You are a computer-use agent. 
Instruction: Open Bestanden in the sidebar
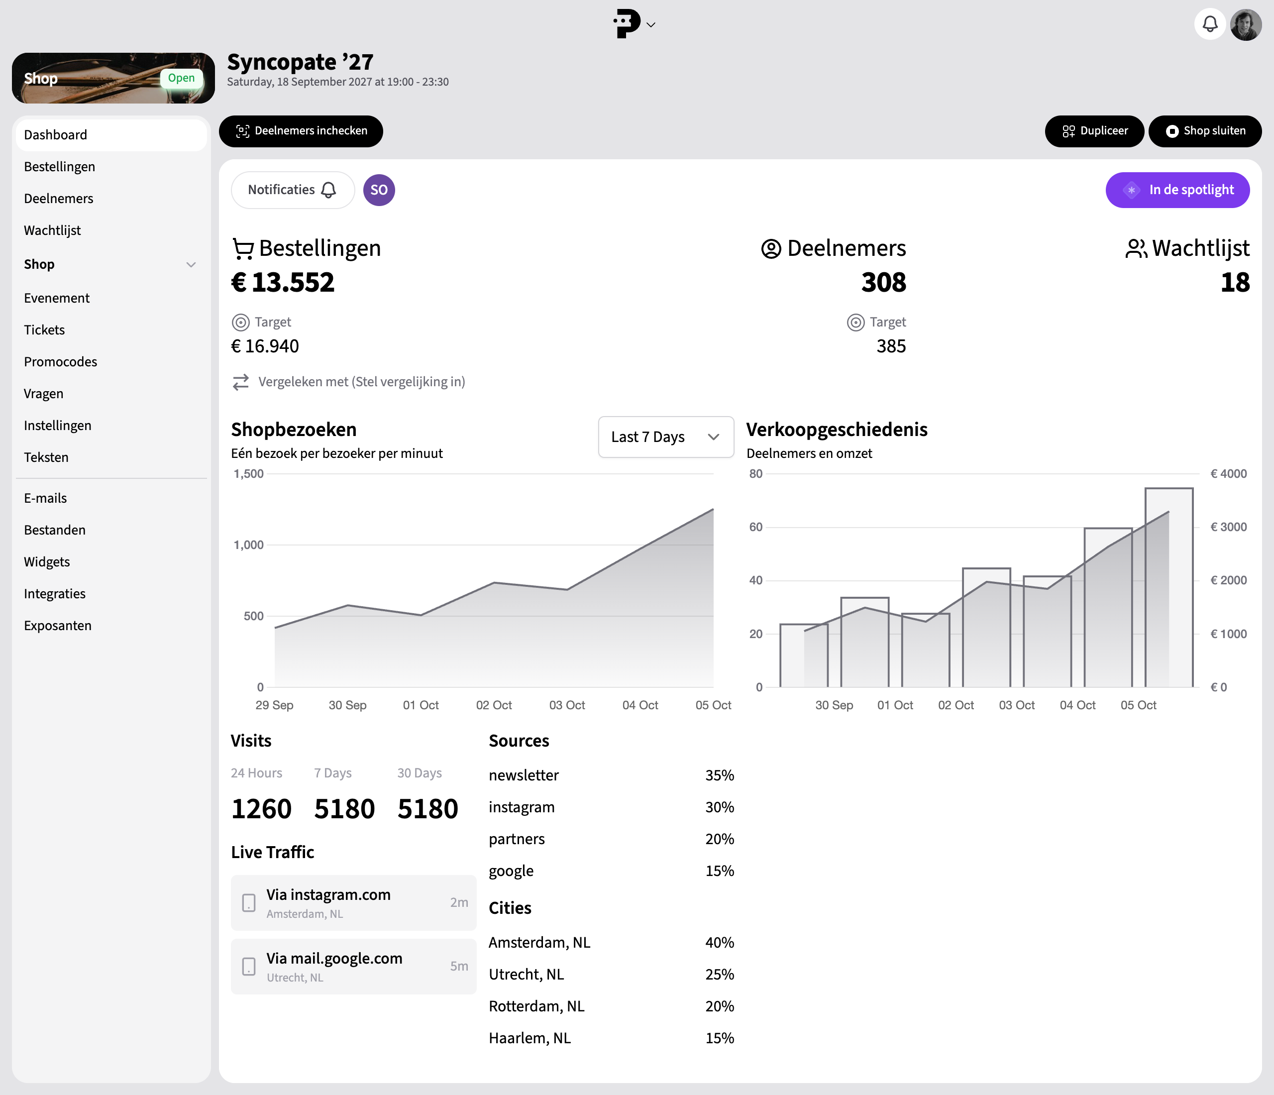tap(111, 531)
